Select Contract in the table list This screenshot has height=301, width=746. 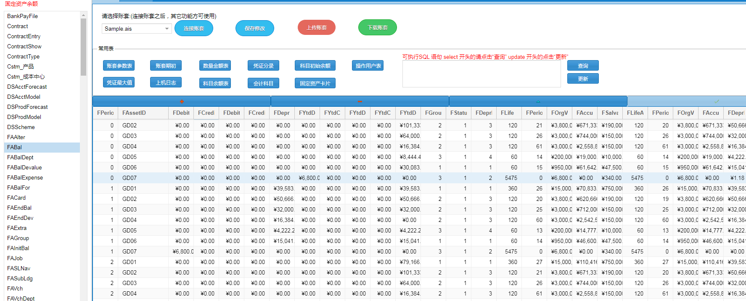[42, 26]
